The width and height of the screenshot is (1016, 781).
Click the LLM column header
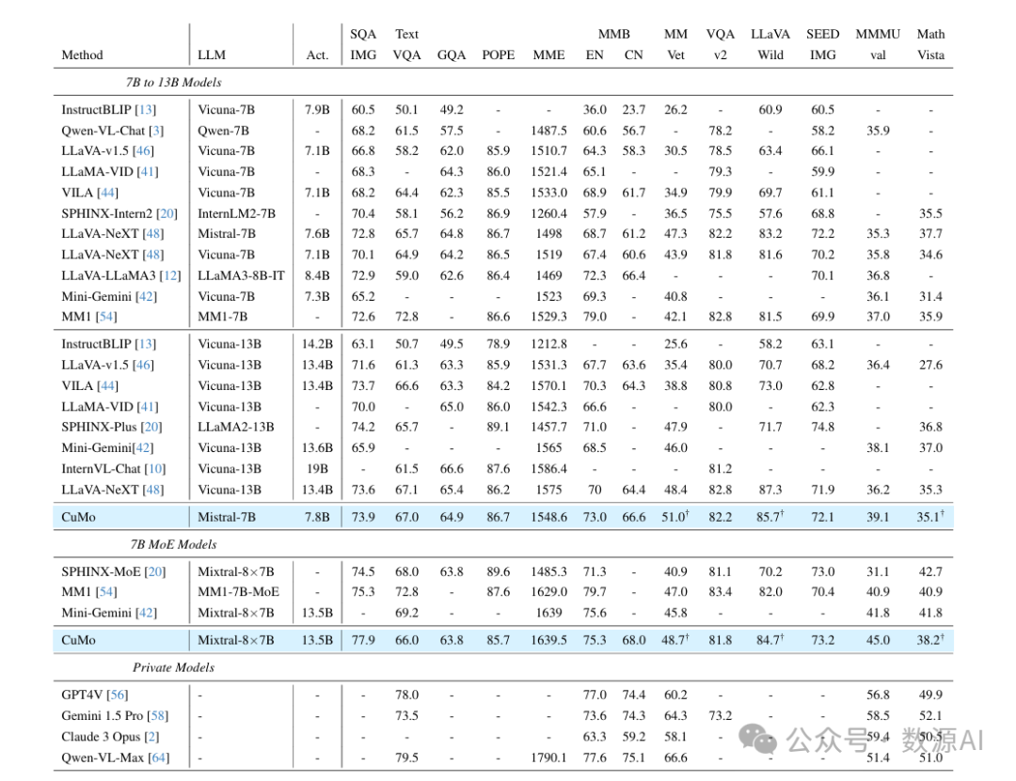pos(212,55)
